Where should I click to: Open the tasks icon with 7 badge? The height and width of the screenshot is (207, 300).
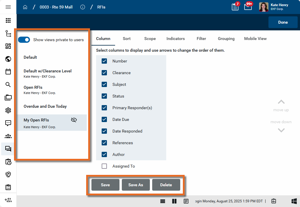point(235,7)
